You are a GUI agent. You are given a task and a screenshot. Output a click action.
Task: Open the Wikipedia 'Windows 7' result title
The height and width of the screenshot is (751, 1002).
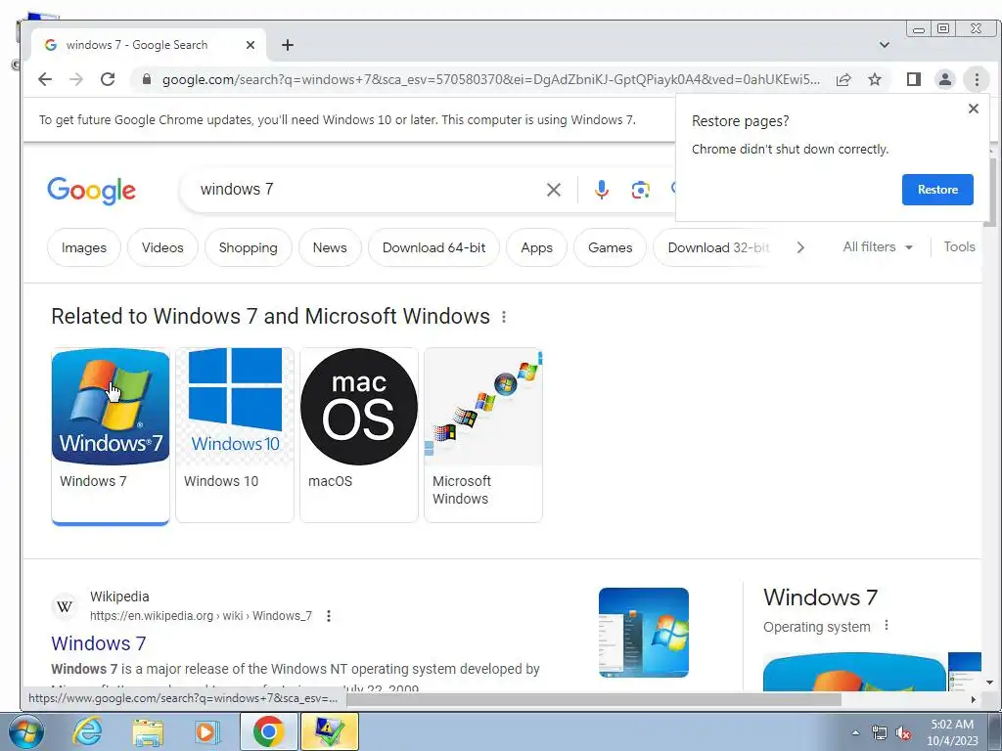[x=99, y=643]
